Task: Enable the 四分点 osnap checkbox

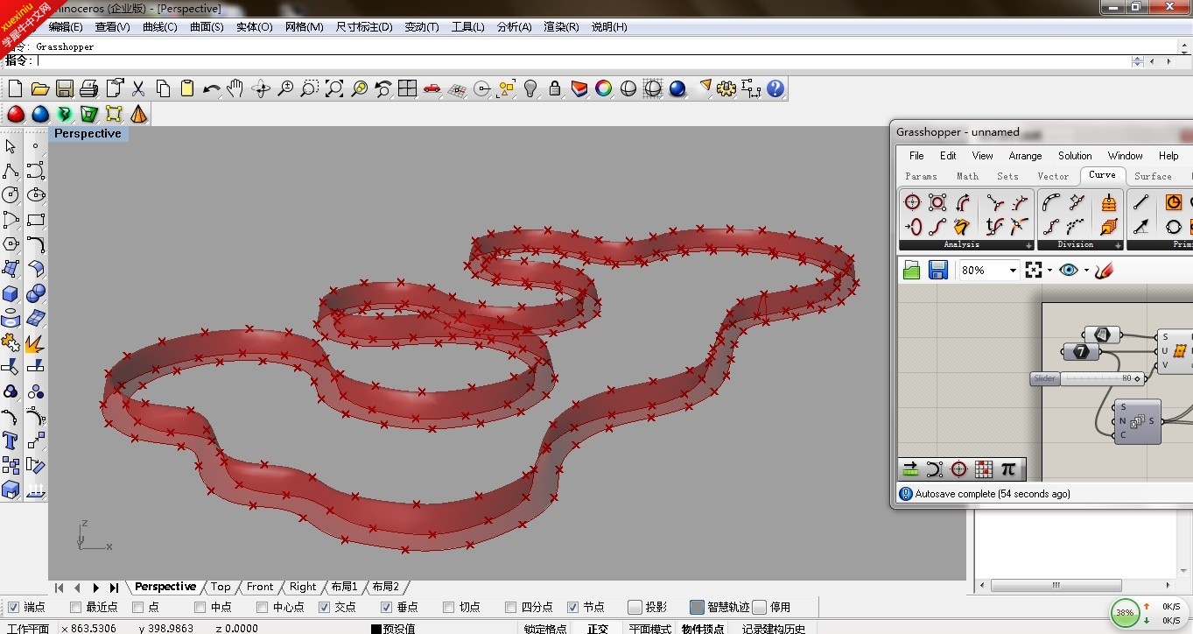Action: coord(510,607)
